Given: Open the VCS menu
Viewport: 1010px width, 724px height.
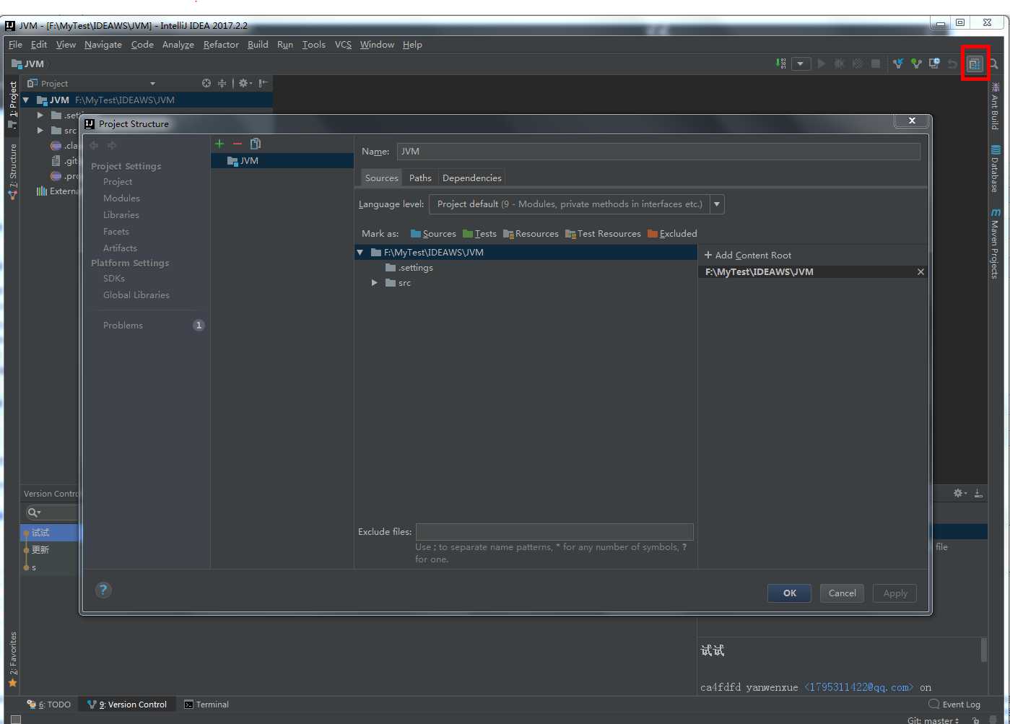Looking at the screenshot, I should point(343,45).
